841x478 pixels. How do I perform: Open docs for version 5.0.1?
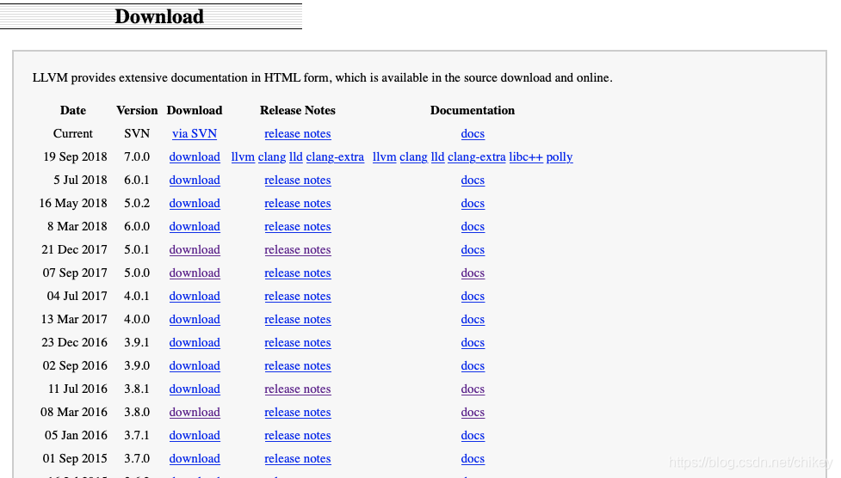click(473, 249)
